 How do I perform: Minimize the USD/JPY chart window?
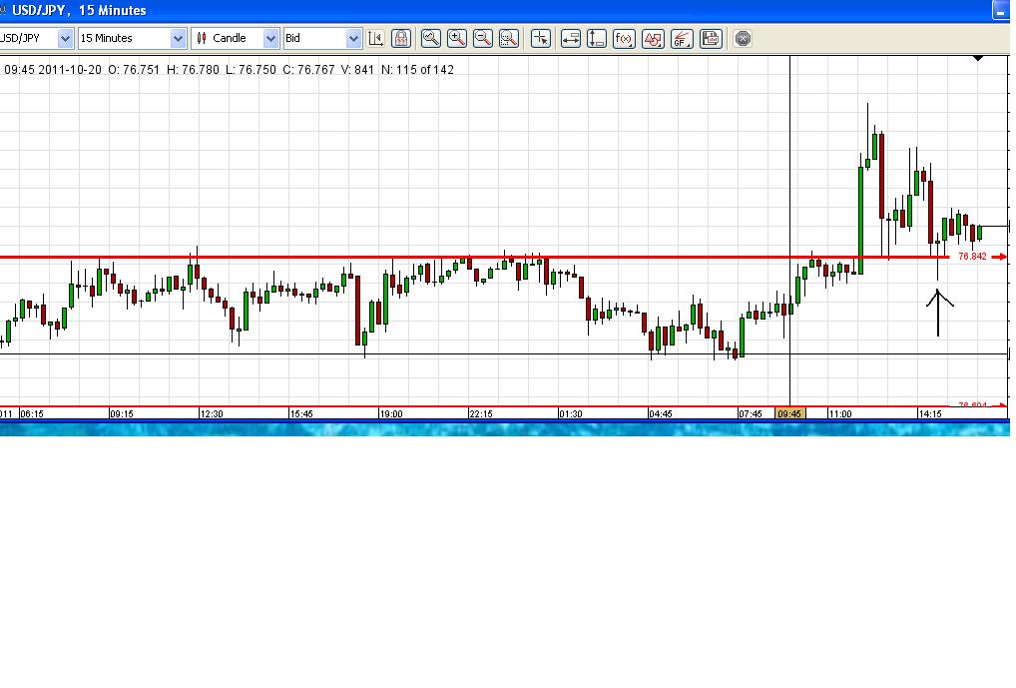[1001, 10]
